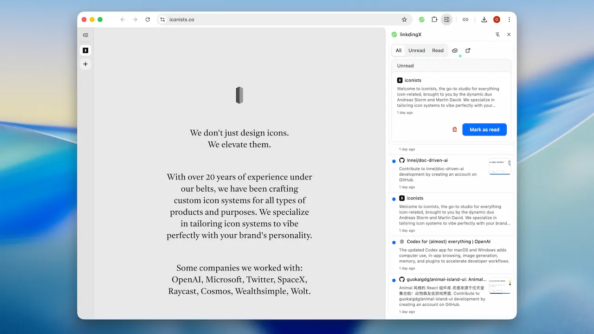Open the browser downloads icon
Screen dimensions: 594x334
pyautogui.click(x=484, y=19)
